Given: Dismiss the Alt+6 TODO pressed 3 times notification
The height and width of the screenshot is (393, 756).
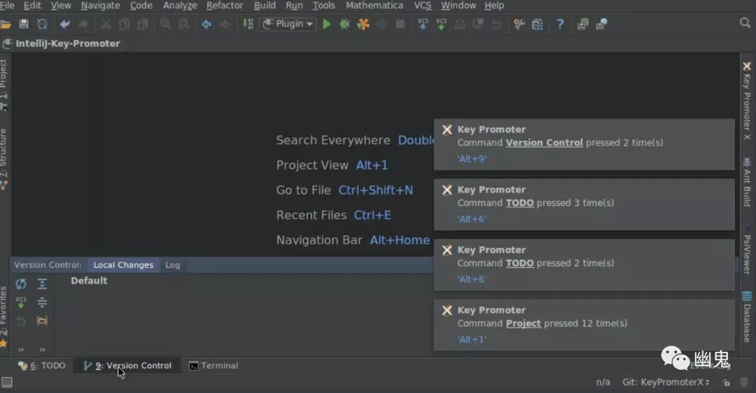Looking at the screenshot, I should pyautogui.click(x=447, y=190).
